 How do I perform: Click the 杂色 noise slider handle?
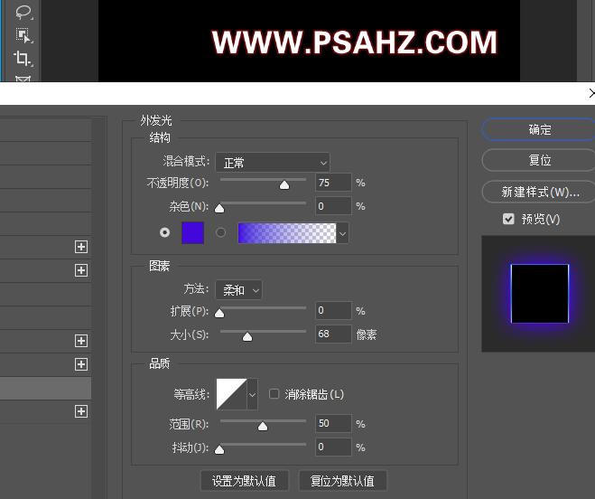pyautogui.click(x=219, y=208)
